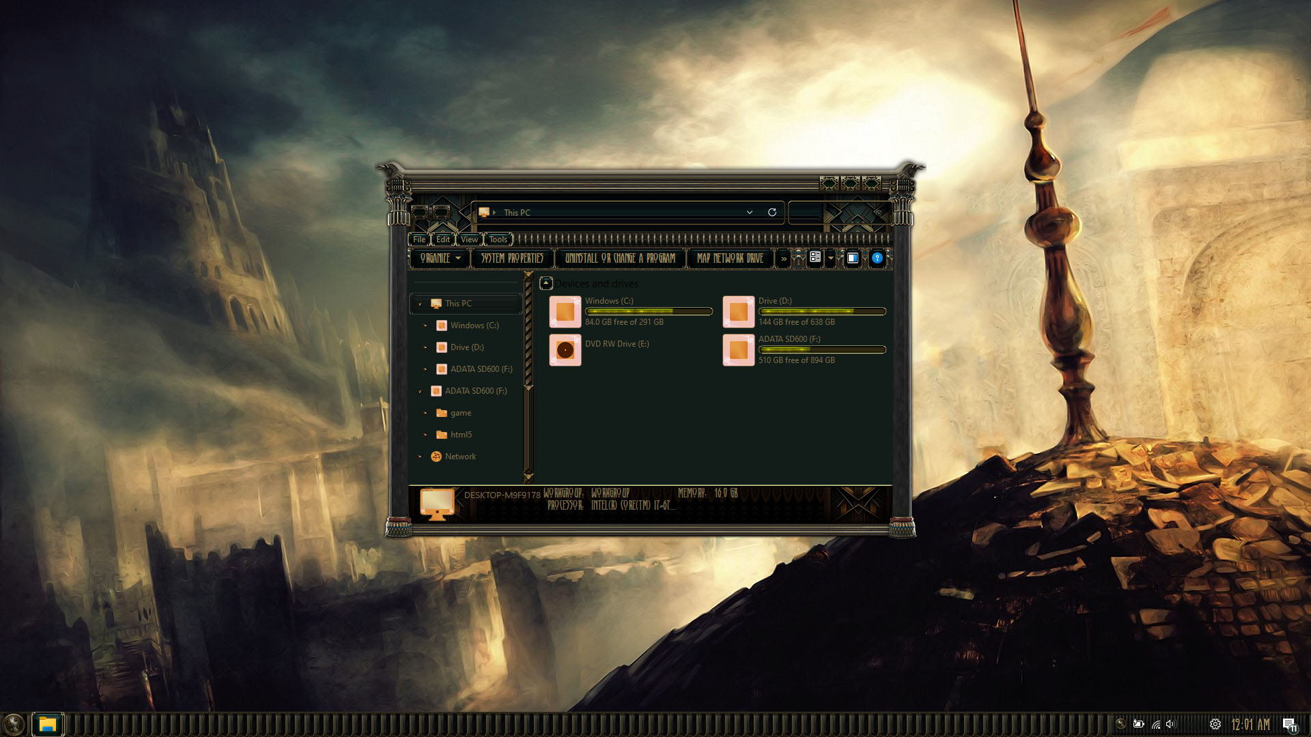Open volume icon in system tray
This screenshot has width=1311, height=737.
(x=1171, y=724)
